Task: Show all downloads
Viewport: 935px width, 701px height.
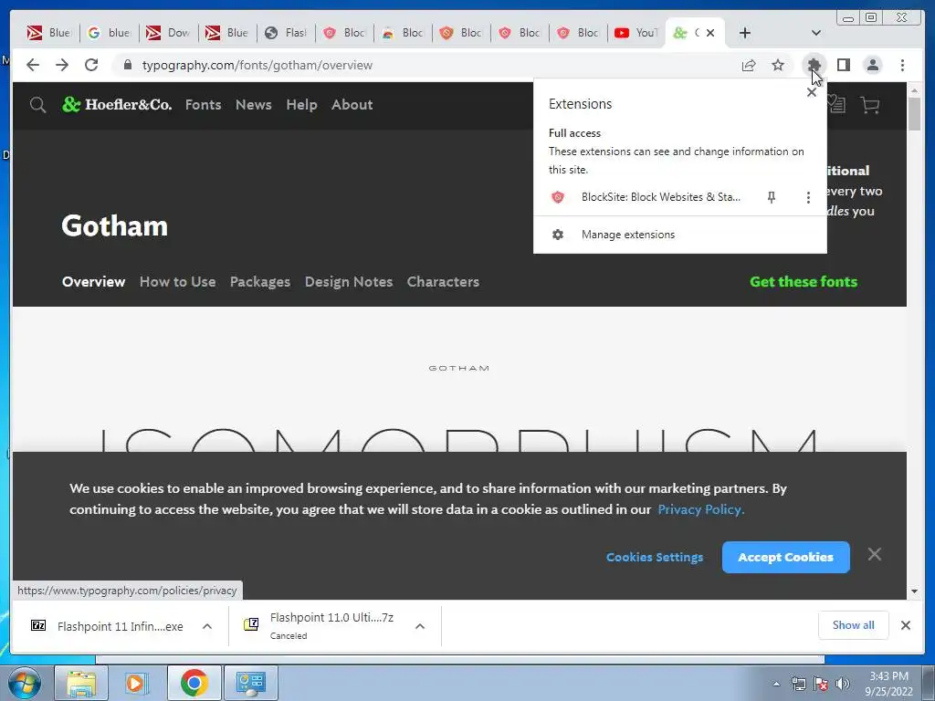Action: 854,625
